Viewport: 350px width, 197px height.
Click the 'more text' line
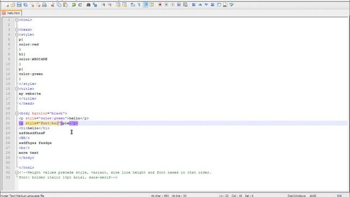pos(28,153)
